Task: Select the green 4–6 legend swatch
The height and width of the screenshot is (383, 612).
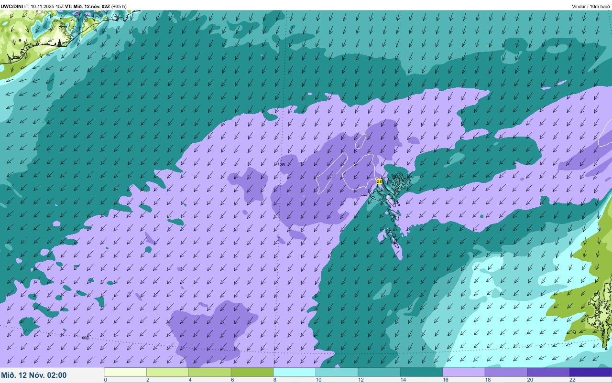Action: (x=210, y=372)
